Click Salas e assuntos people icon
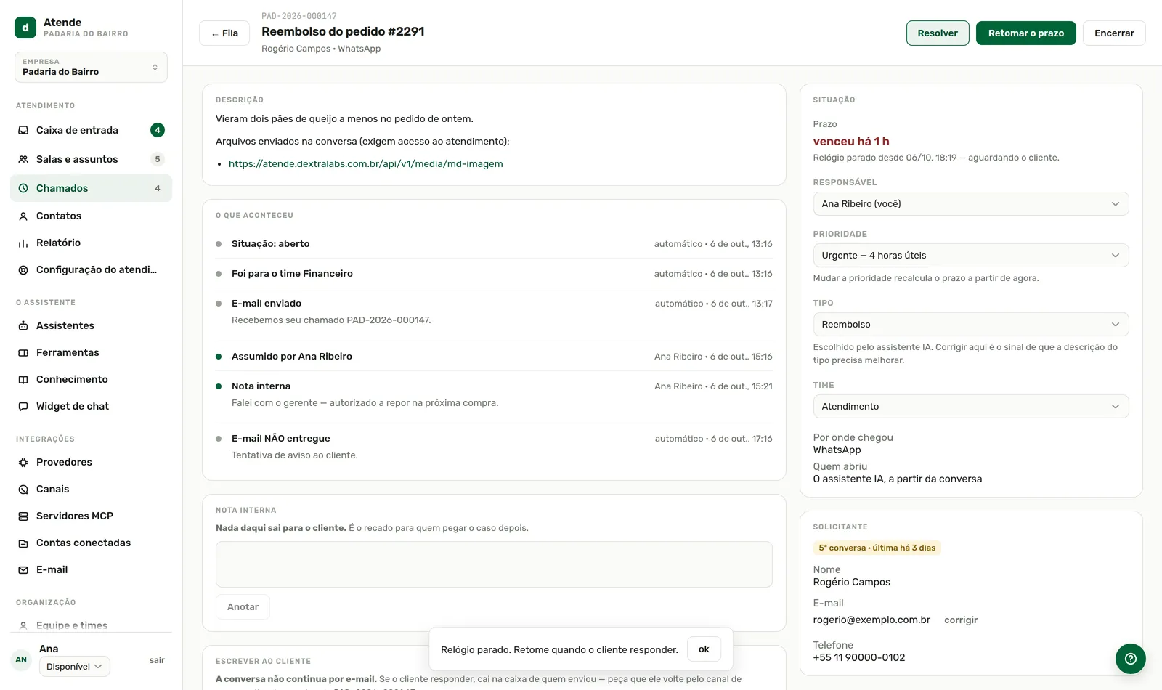 coord(23,159)
